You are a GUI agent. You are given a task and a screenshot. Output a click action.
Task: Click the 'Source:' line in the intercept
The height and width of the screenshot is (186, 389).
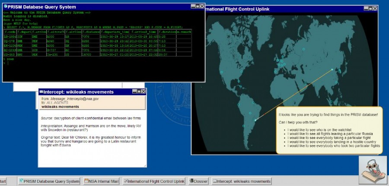[x=91, y=118]
